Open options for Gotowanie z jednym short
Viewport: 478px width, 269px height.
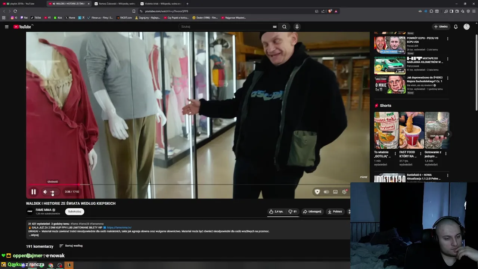pos(446,154)
